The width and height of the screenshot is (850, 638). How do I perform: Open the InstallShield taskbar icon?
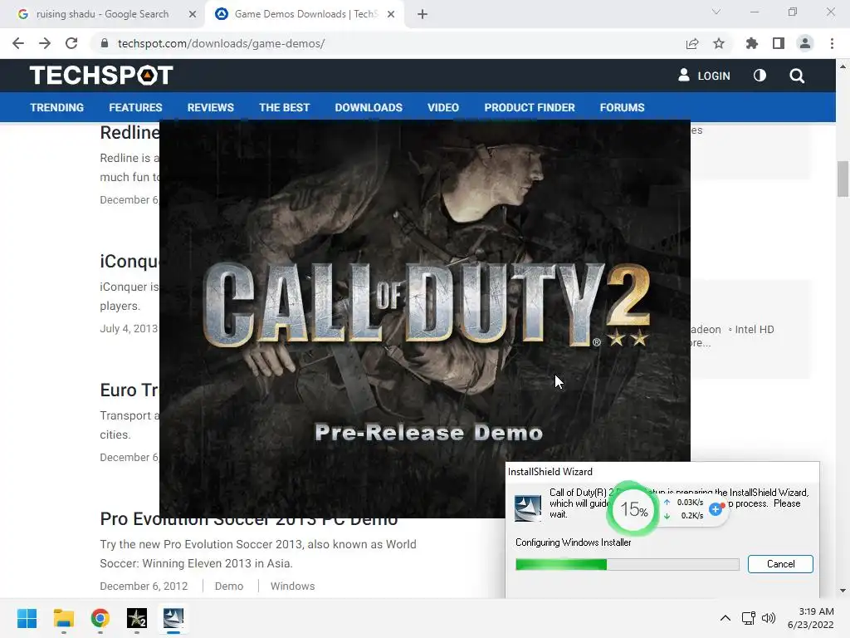pos(173,618)
